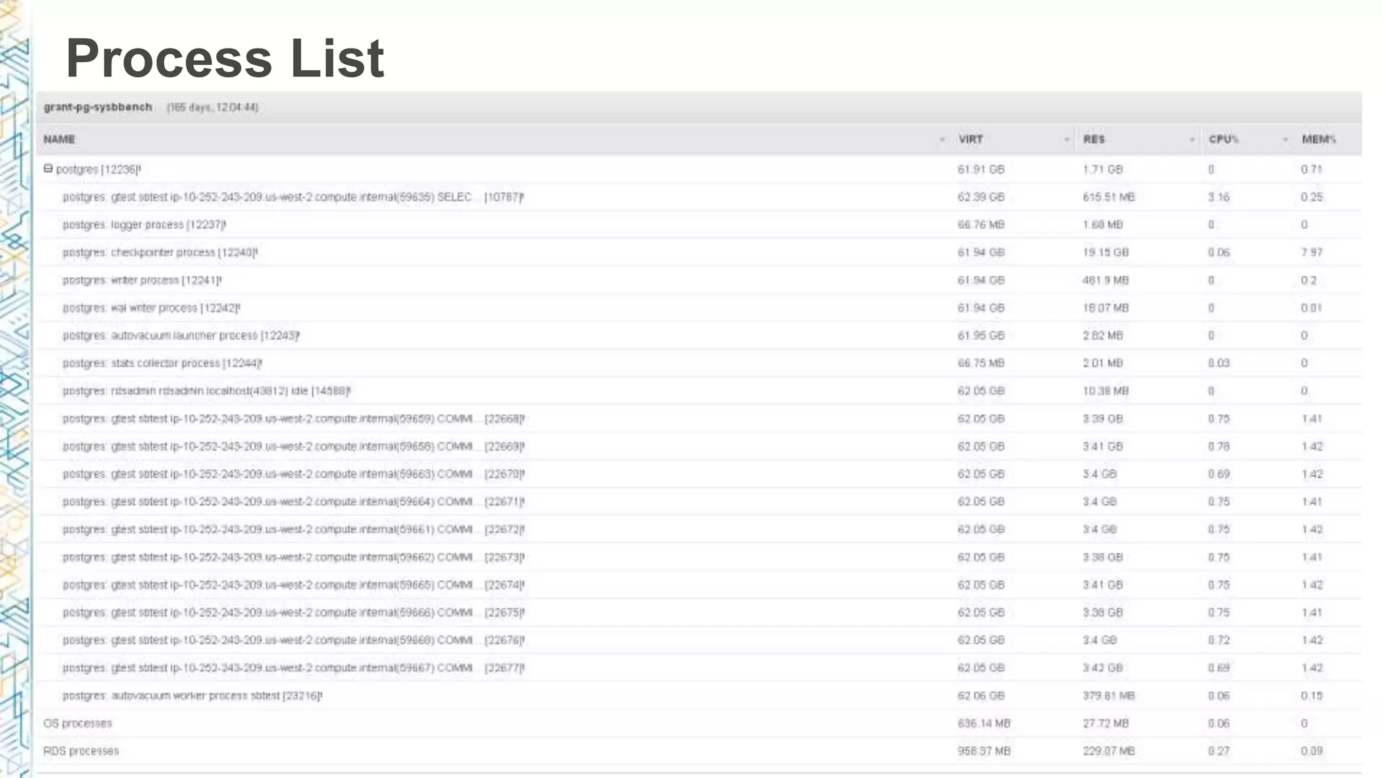The width and height of the screenshot is (1383, 778).
Task: Click MEM% value 7.97 of checkpointer process
Action: pyautogui.click(x=1312, y=253)
